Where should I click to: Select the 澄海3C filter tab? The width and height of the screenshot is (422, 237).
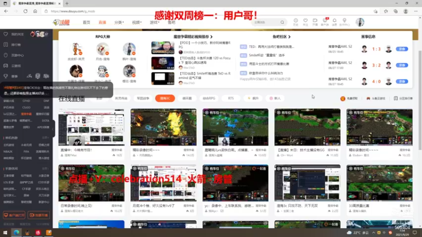(x=165, y=98)
